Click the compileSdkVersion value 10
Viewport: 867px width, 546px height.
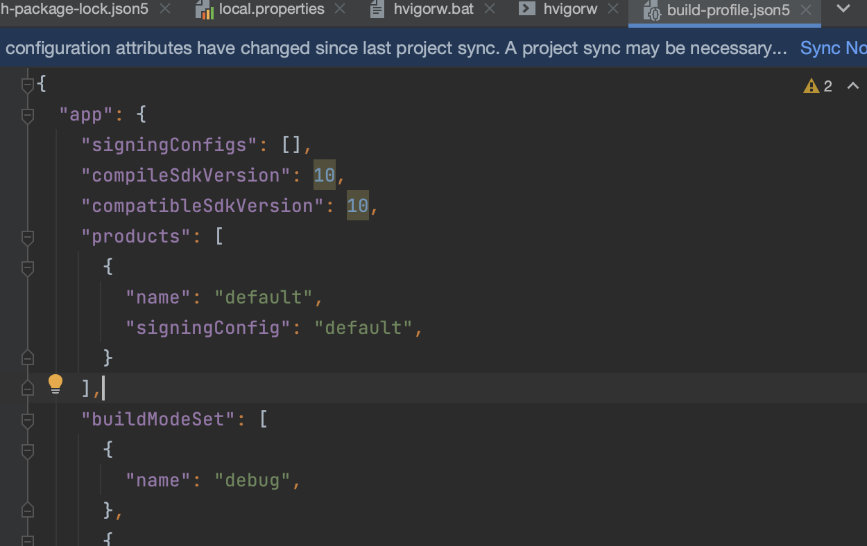point(324,175)
